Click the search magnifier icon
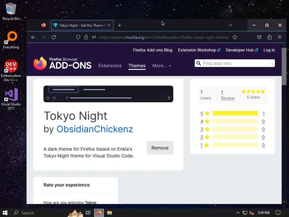289x217 pixels. pyautogui.click(x=198, y=63)
